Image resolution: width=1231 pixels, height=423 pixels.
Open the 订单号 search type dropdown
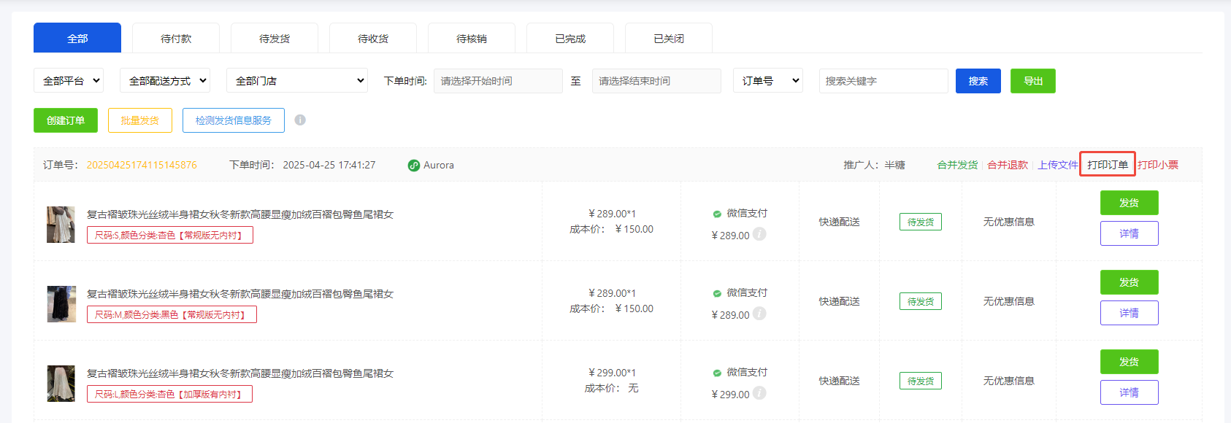point(767,81)
